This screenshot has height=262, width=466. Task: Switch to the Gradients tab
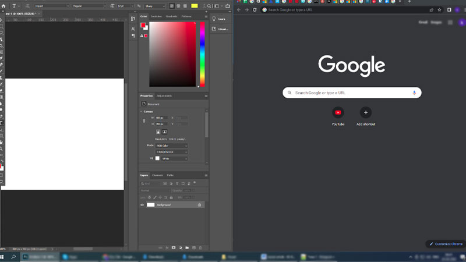[x=171, y=16]
